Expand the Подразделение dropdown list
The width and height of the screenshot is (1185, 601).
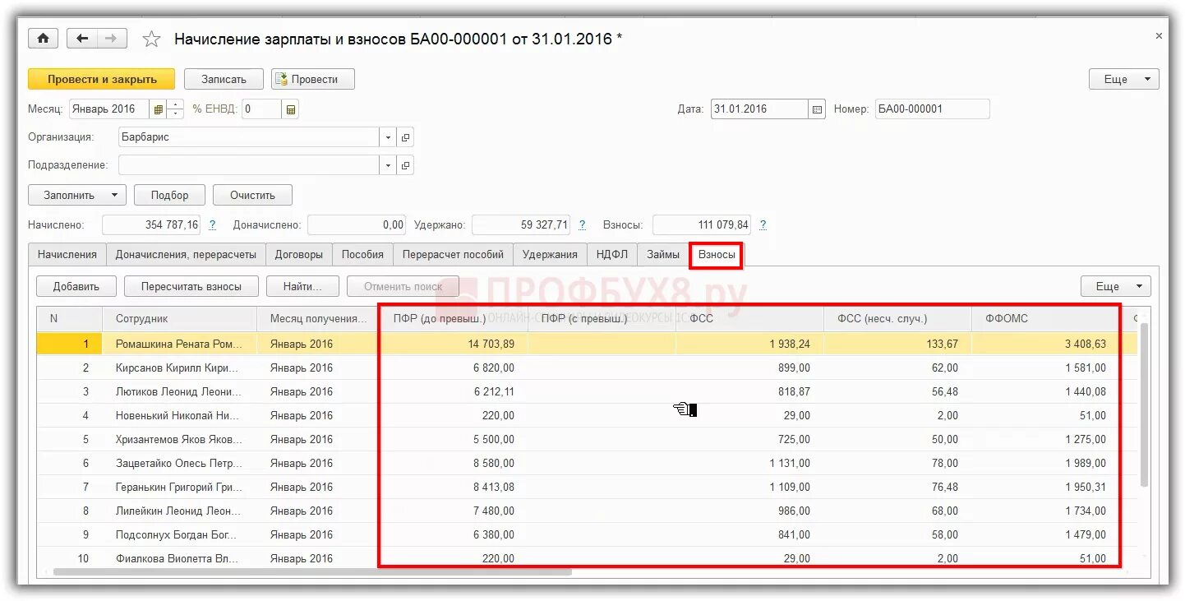(388, 165)
